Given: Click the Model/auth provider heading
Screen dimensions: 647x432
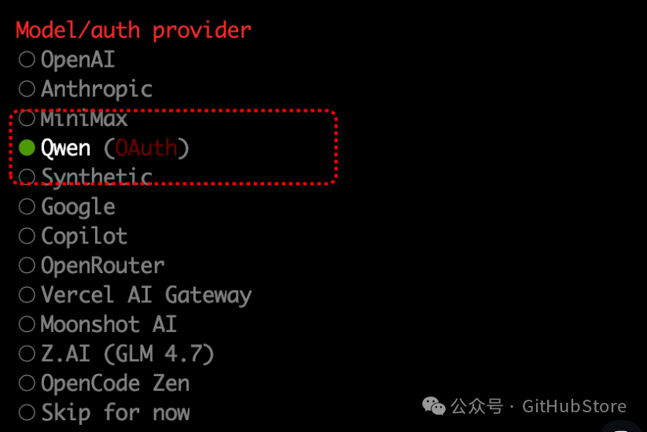Looking at the screenshot, I should tap(134, 30).
